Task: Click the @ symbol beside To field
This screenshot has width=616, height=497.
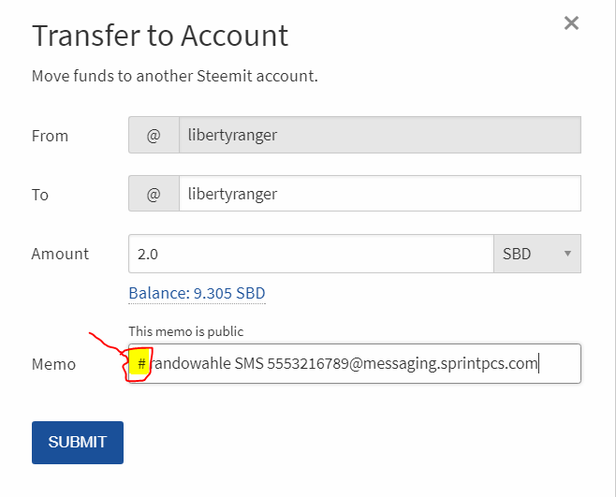Action: pos(154,194)
